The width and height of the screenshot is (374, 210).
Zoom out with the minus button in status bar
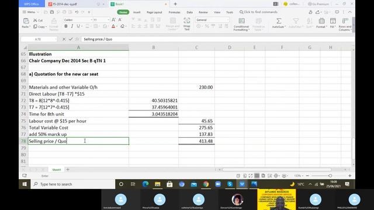(307, 176)
